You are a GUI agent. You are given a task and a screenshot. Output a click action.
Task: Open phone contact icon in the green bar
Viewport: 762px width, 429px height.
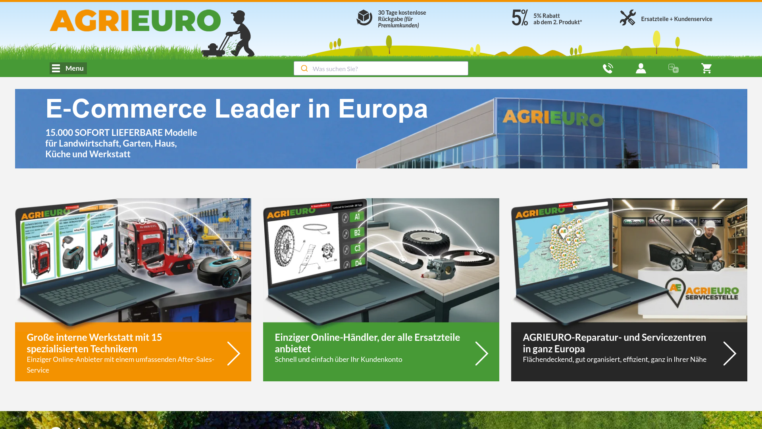(608, 68)
